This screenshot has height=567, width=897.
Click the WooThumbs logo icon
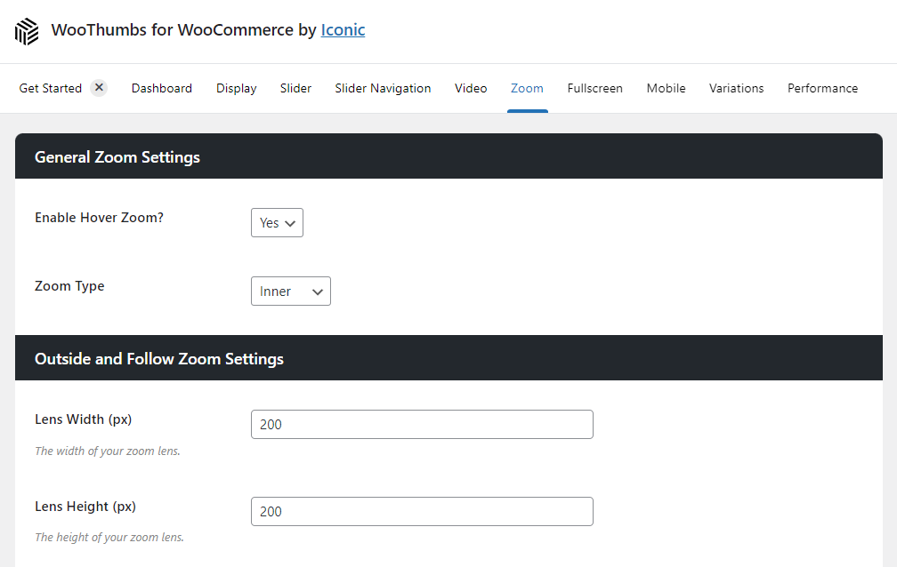(x=26, y=31)
